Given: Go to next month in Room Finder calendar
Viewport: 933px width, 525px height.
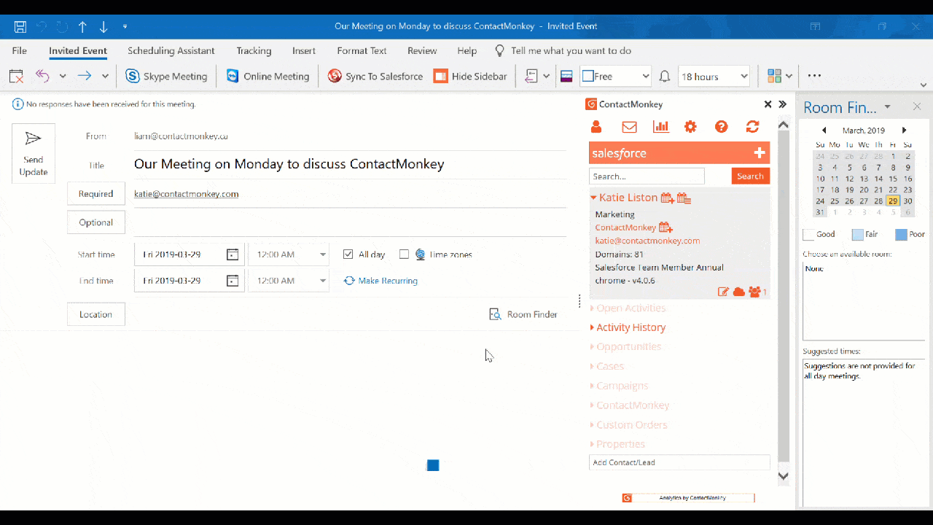Looking at the screenshot, I should [905, 131].
